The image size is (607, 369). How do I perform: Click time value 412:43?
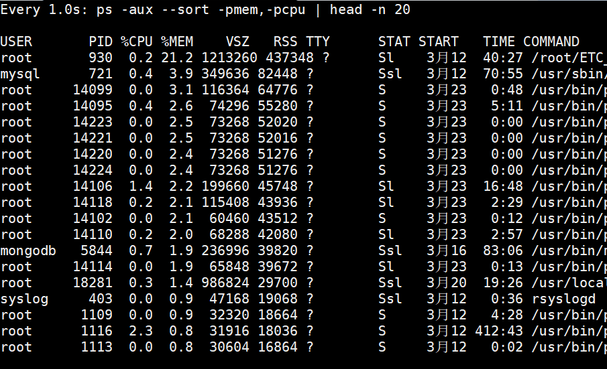[x=498, y=331]
